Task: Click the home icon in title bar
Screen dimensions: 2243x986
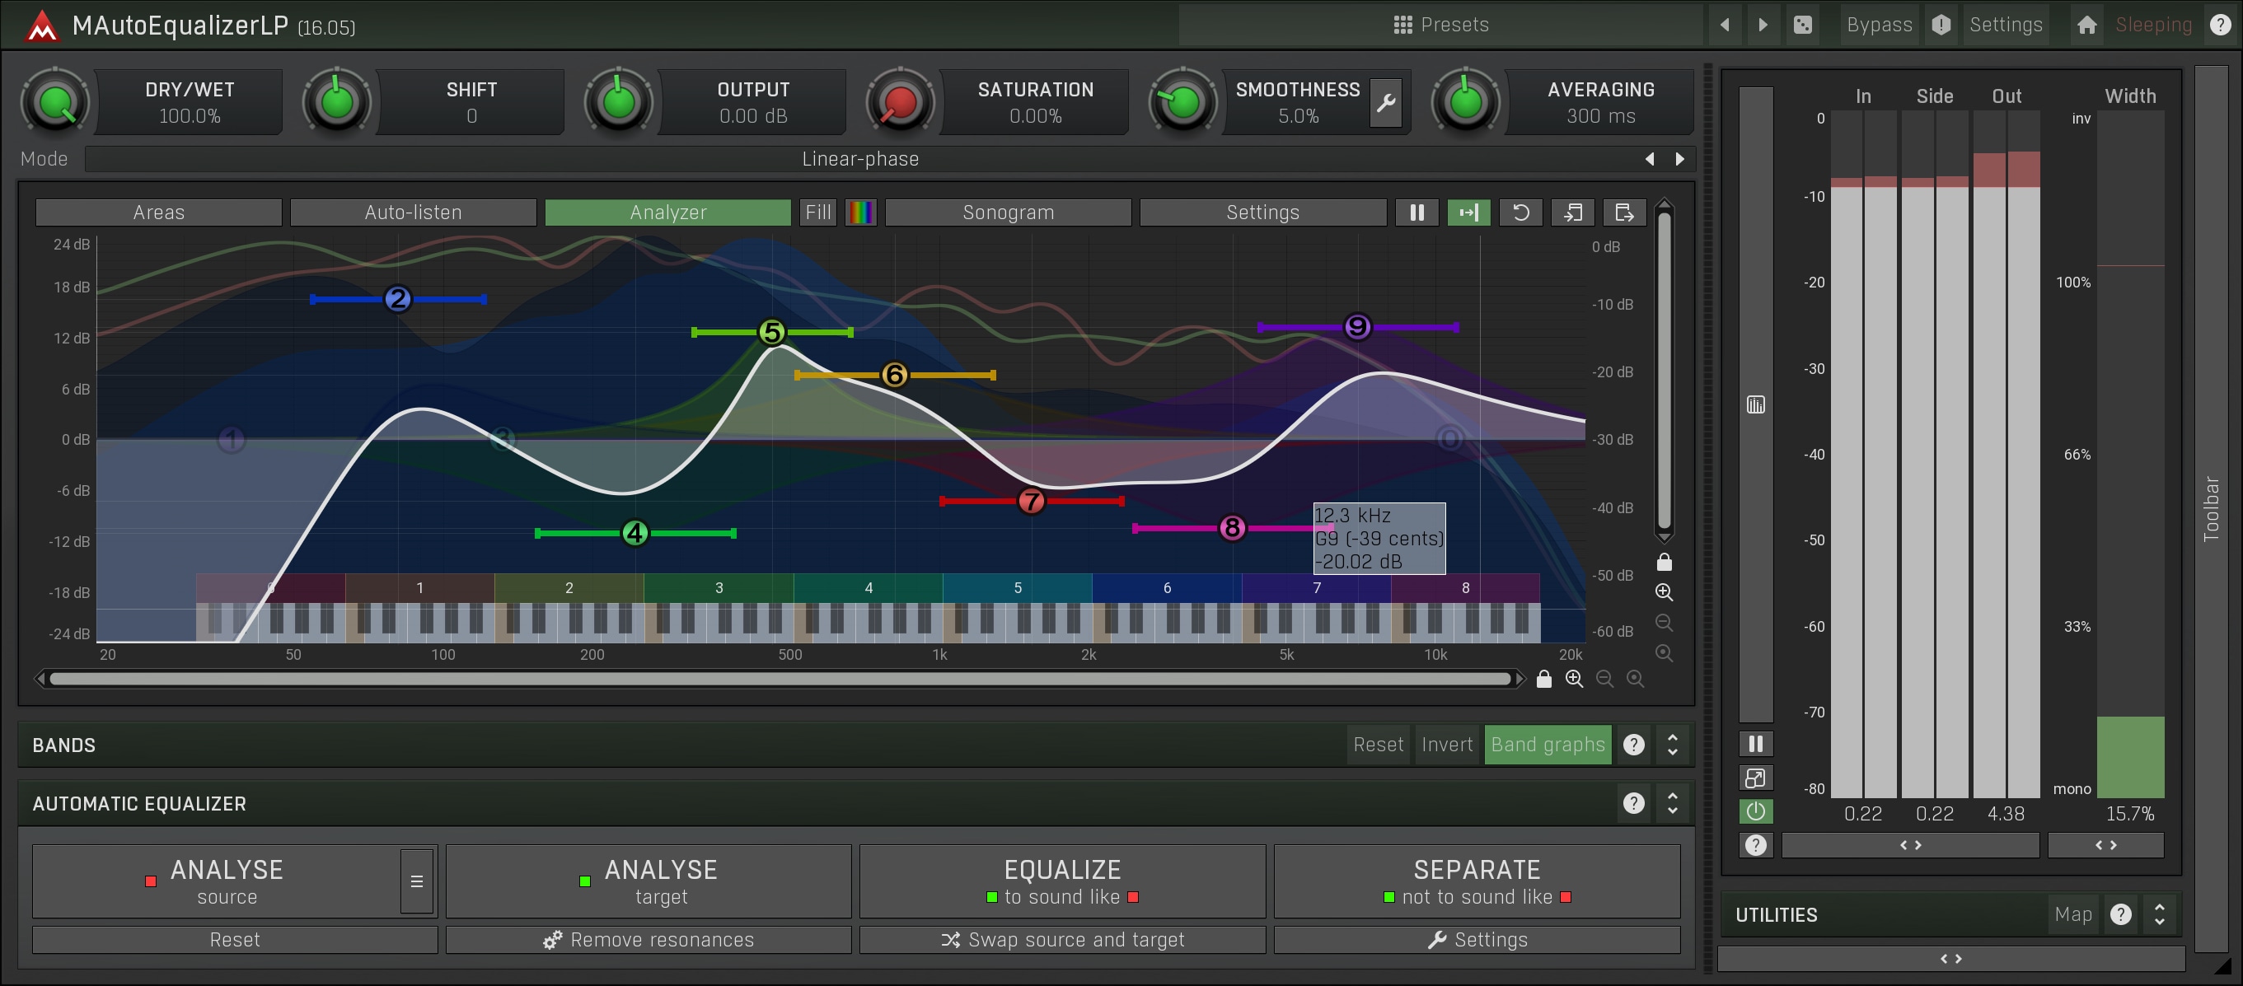Action: (x=2086, y=26)
